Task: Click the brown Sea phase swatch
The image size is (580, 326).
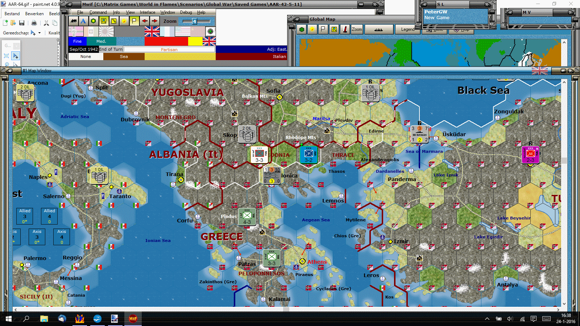Action: (x=124, y=57)
